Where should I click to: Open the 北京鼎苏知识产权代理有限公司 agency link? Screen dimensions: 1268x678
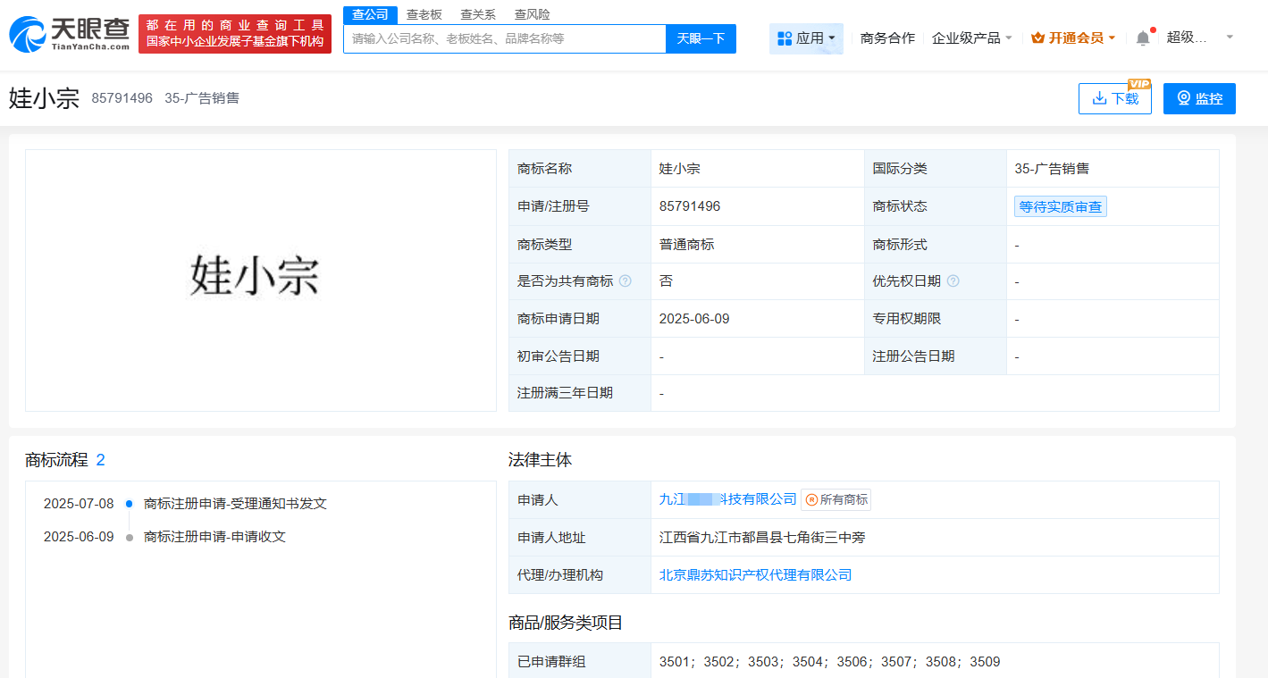tap(755, 574)
